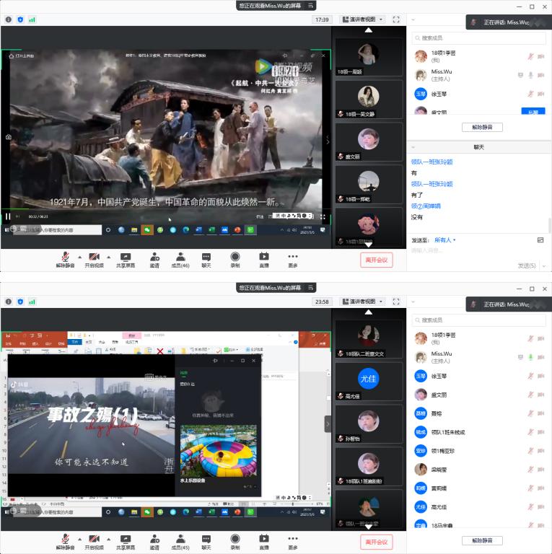Turn on video (开启视频) in the lower window toolbar
This screenshot has width=552, height=554.
pos(94,541)
